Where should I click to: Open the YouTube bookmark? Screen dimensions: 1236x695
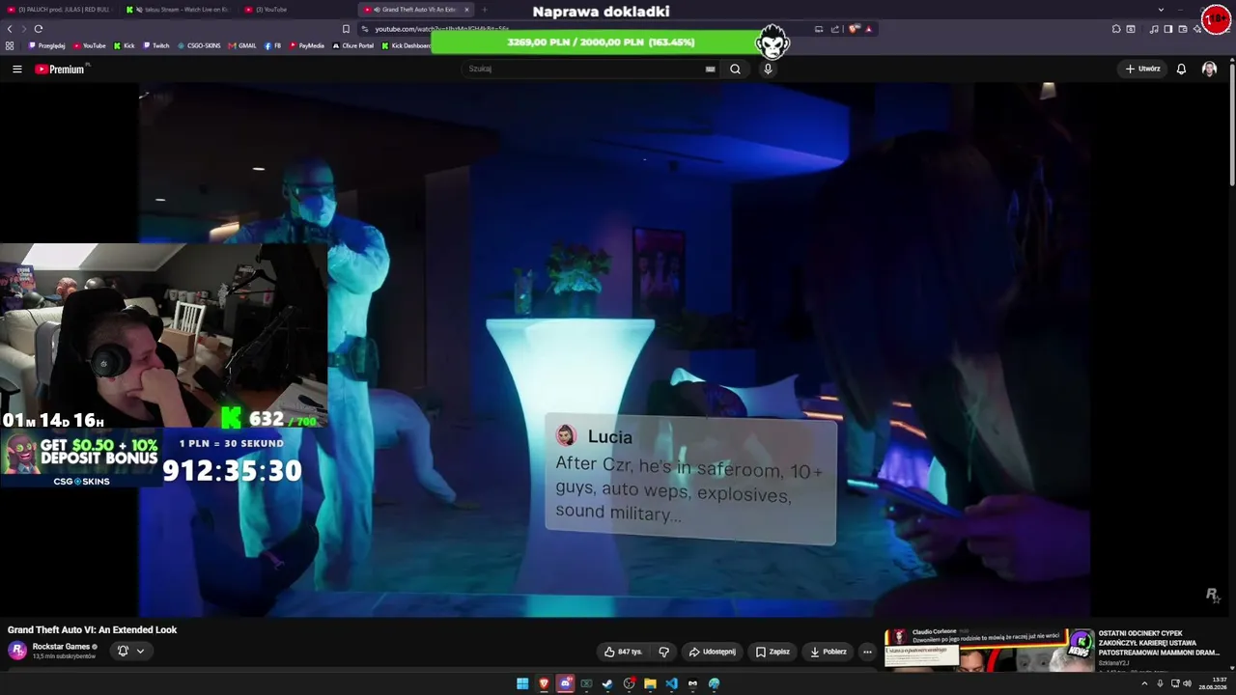pos(89,45)
